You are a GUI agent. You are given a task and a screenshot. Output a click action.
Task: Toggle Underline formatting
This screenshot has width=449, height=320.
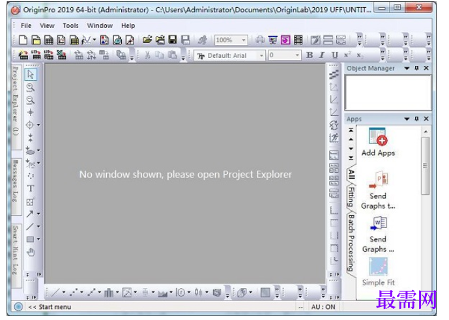pos(335,55)
